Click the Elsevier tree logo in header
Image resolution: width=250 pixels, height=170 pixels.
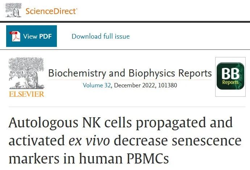(x=13, y=10)
